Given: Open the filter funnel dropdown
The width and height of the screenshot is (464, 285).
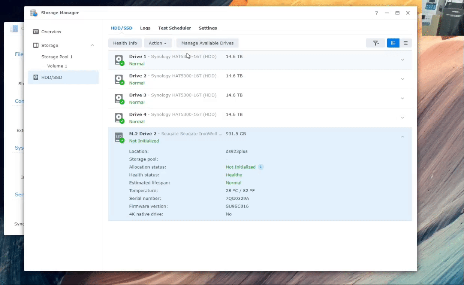Looking at the screenshot, I should 376,43.
